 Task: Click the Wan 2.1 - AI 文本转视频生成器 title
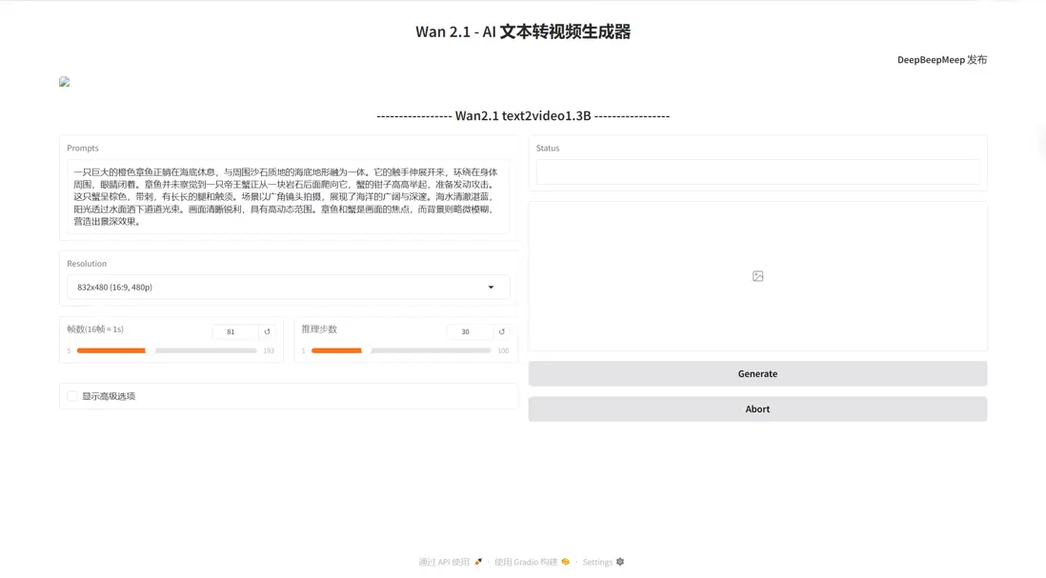(x=523, y=31)
